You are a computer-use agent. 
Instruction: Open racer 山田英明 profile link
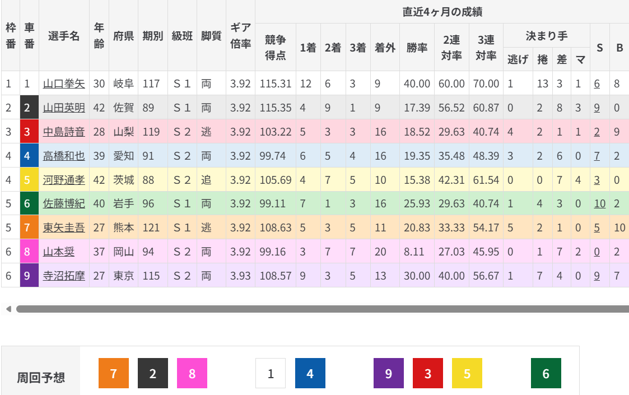[x=64, y=108]
